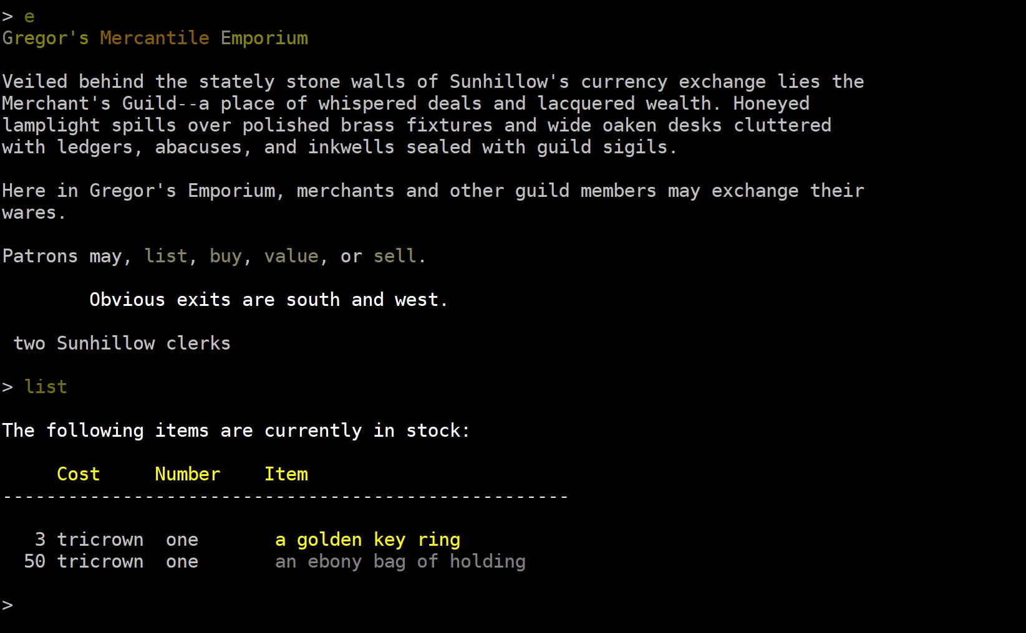Click the 'list' command keyword in description
Screen dimensions: 1026x633
[x=166, y=256]
